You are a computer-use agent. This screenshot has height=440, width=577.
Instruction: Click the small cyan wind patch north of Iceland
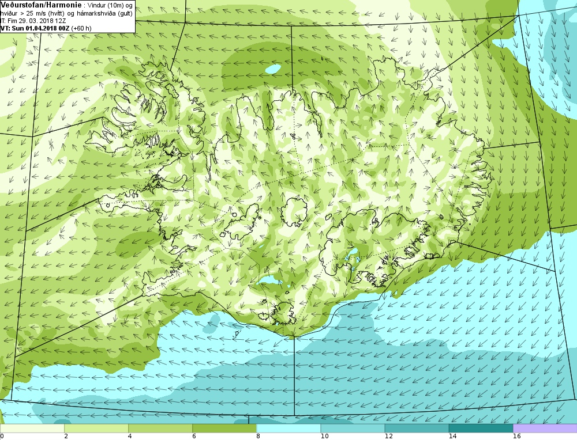(273, 69)
